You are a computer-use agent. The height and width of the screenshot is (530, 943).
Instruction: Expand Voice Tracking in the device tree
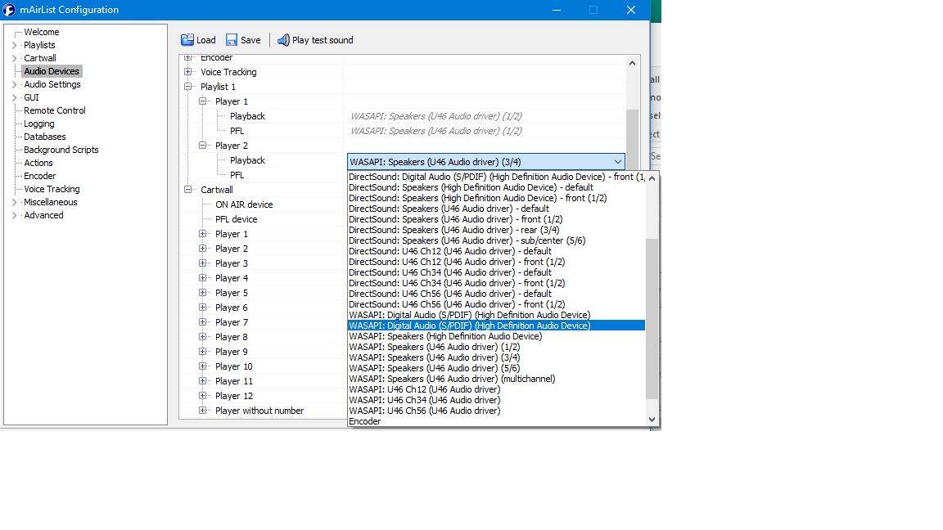188,72
